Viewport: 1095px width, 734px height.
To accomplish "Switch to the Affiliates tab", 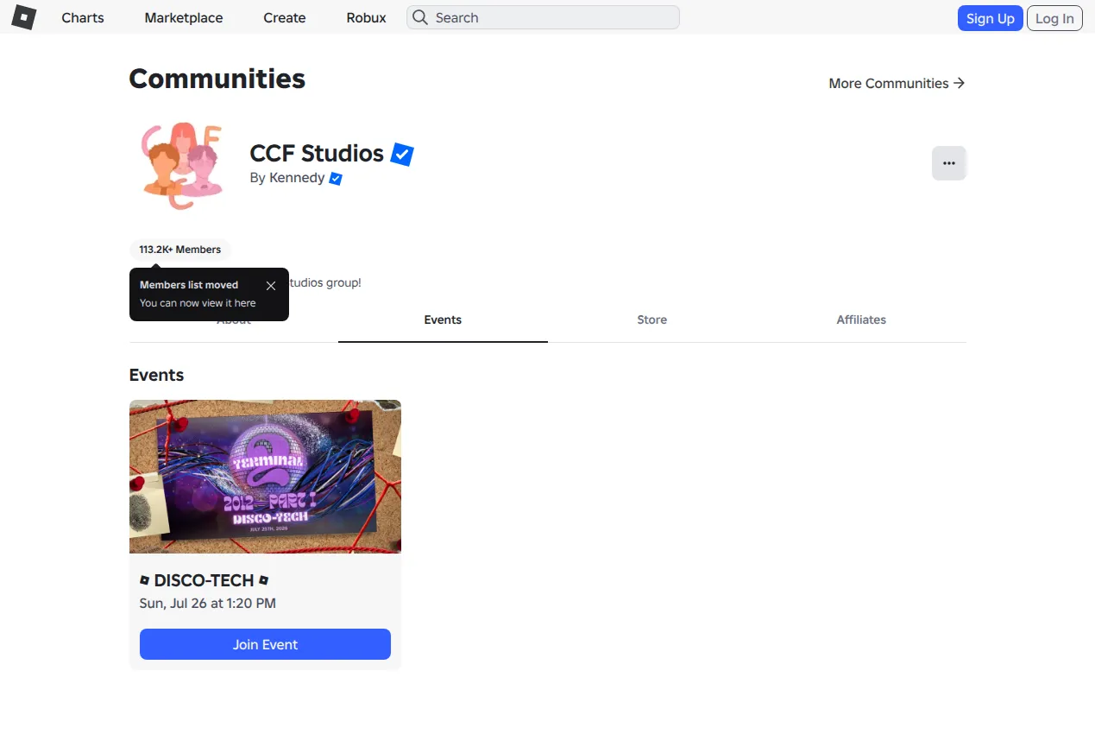I will click(x=861, y=320).
